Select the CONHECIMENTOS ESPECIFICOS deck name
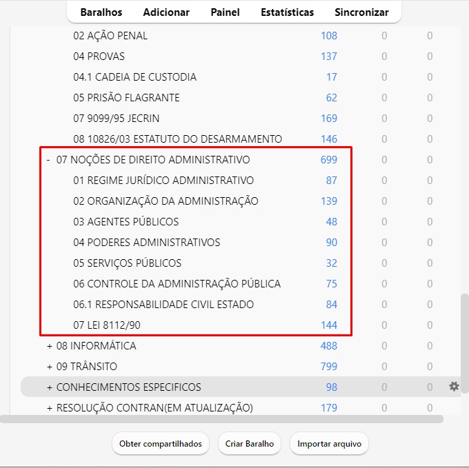Viewport: 469px width, 468px height. [128, 387]
